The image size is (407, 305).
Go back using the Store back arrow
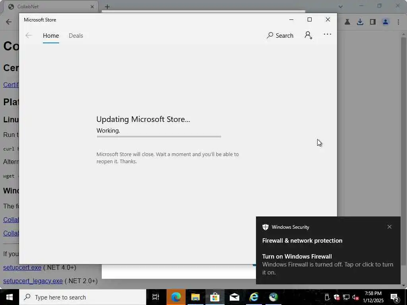click(x=29, y=35)
